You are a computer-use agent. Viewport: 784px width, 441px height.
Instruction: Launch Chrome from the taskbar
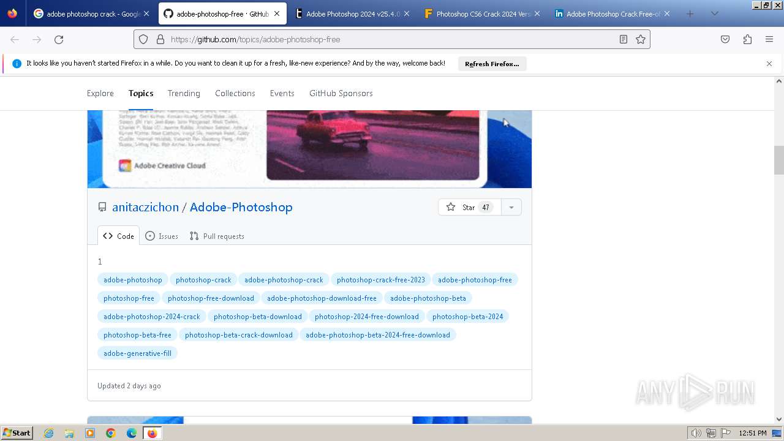tap(111, 433)
